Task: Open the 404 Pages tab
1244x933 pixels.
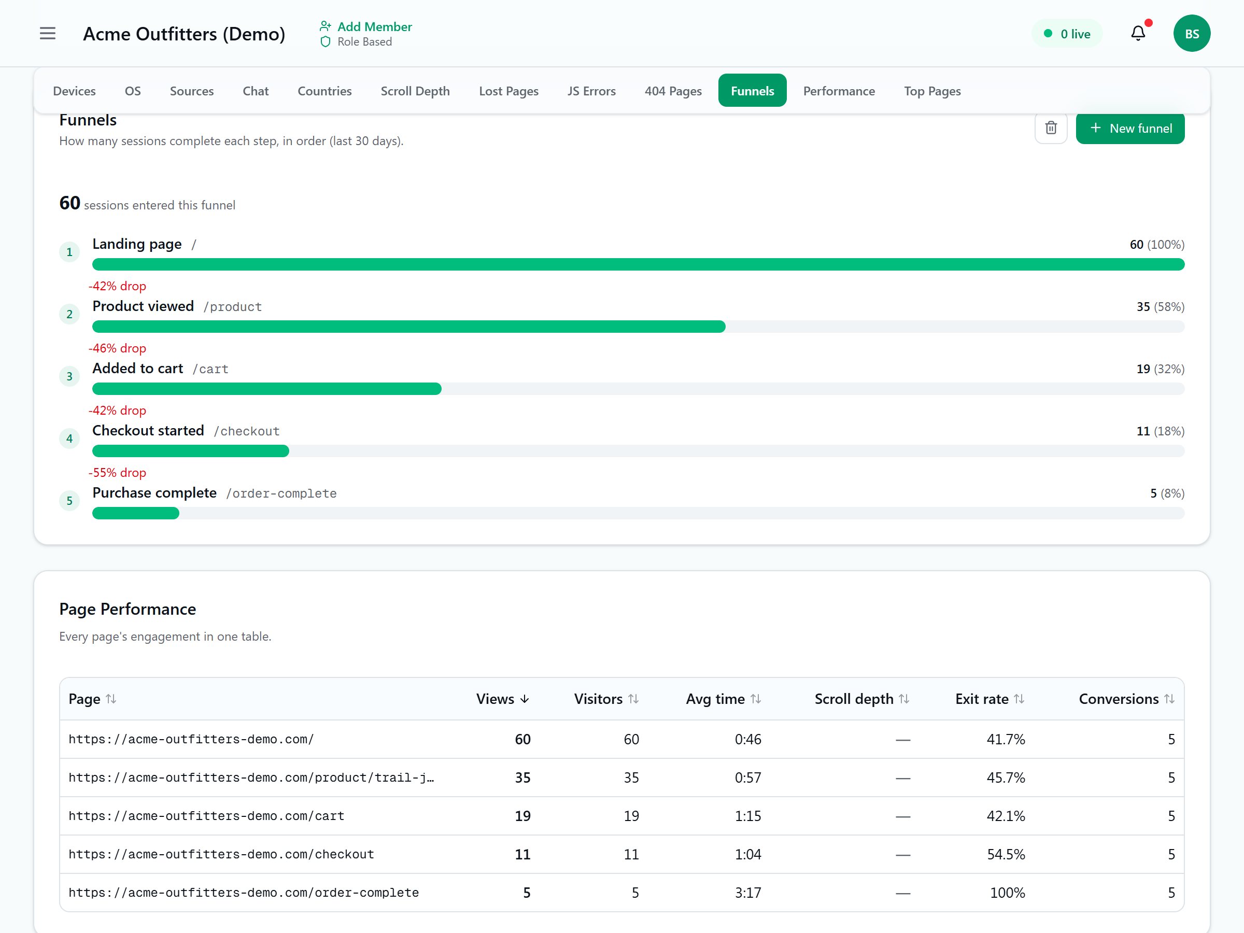Action: (673, 91)
